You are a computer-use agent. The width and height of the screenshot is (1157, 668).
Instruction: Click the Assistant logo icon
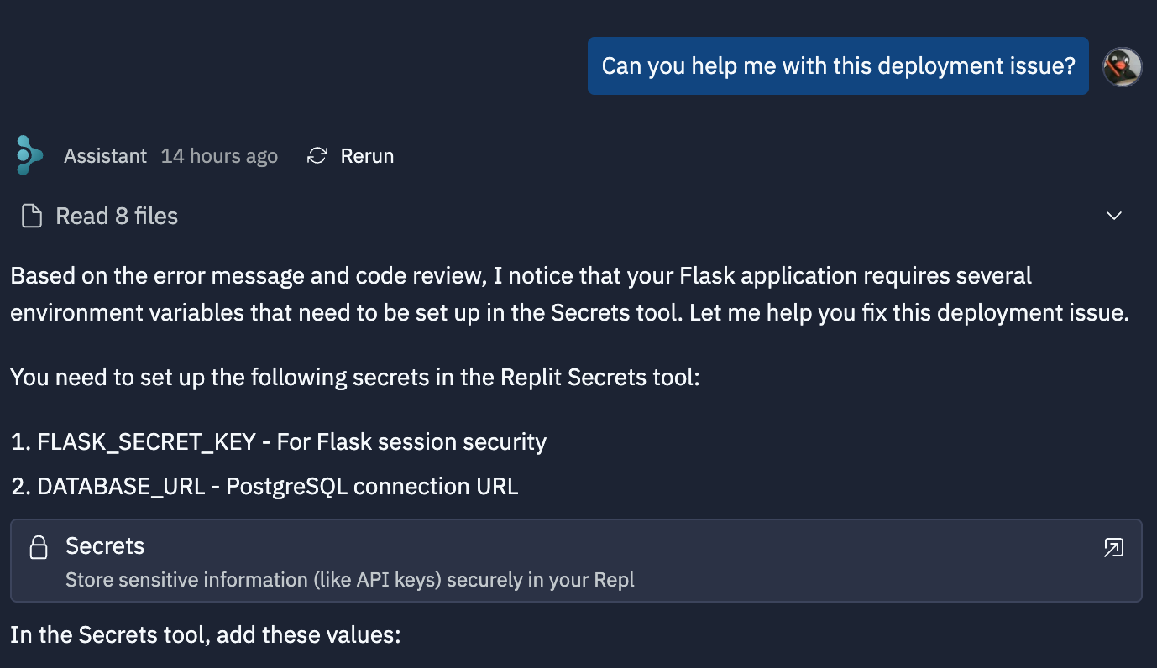(x=29, y=155)
